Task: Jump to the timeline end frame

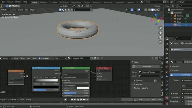Action: point(87,100)
